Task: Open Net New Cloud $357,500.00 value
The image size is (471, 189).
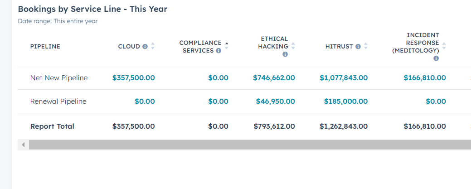Action: pyautogui.click(x=133, y=78)
